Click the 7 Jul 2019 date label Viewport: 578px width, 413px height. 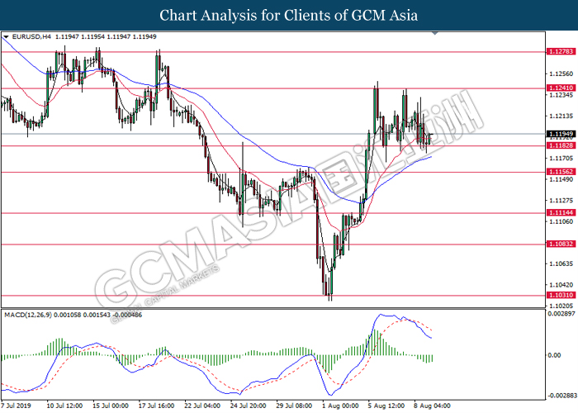coord(17,406)
